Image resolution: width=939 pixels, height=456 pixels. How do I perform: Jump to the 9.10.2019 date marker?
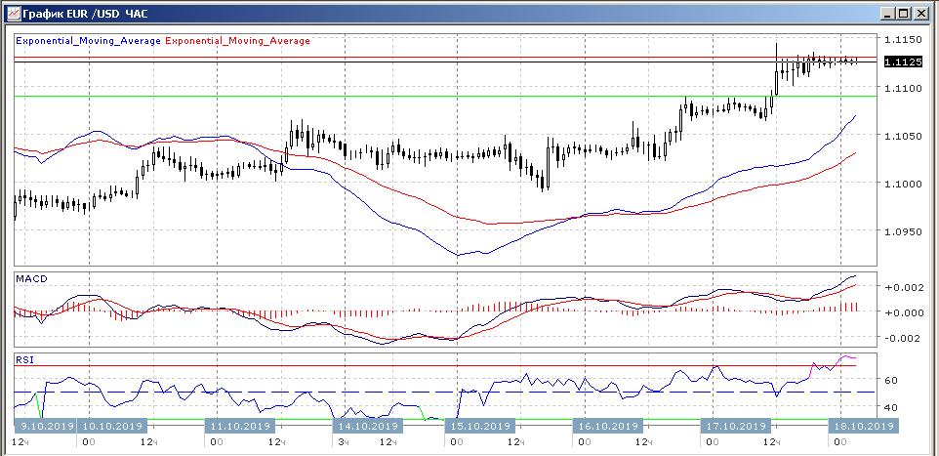[x=45, y=426]
